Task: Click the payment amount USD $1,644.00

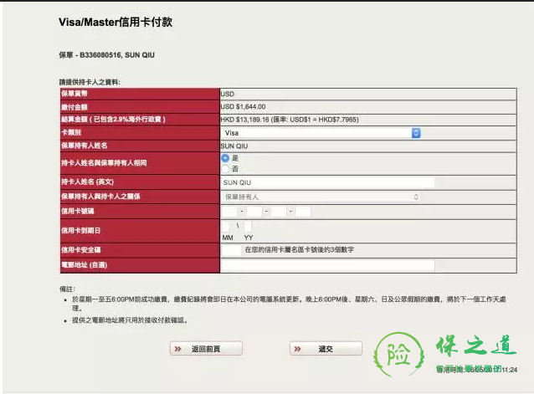Action: click(x=243, y=107)
